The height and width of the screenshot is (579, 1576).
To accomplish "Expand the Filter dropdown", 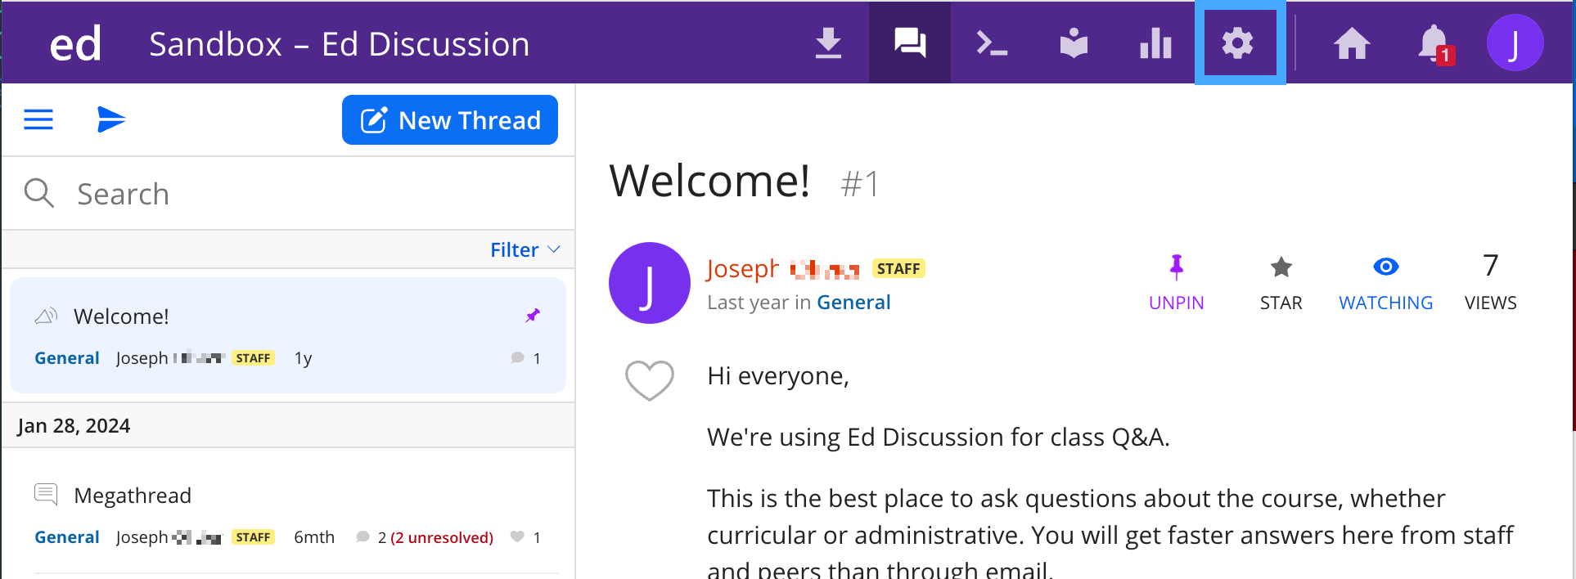I will click(525, 249).
